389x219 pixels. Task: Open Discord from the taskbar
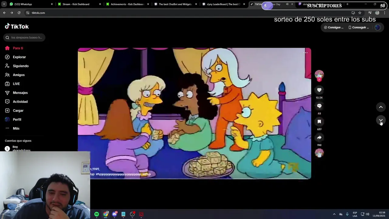point(115,214)
